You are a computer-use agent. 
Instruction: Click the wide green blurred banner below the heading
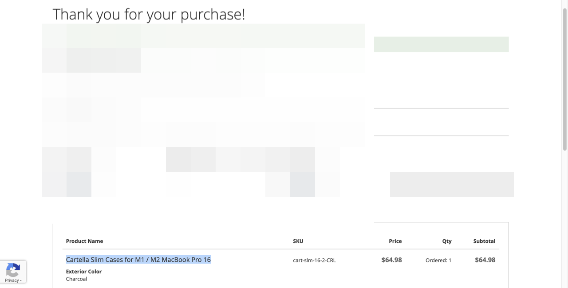(203, 36)
